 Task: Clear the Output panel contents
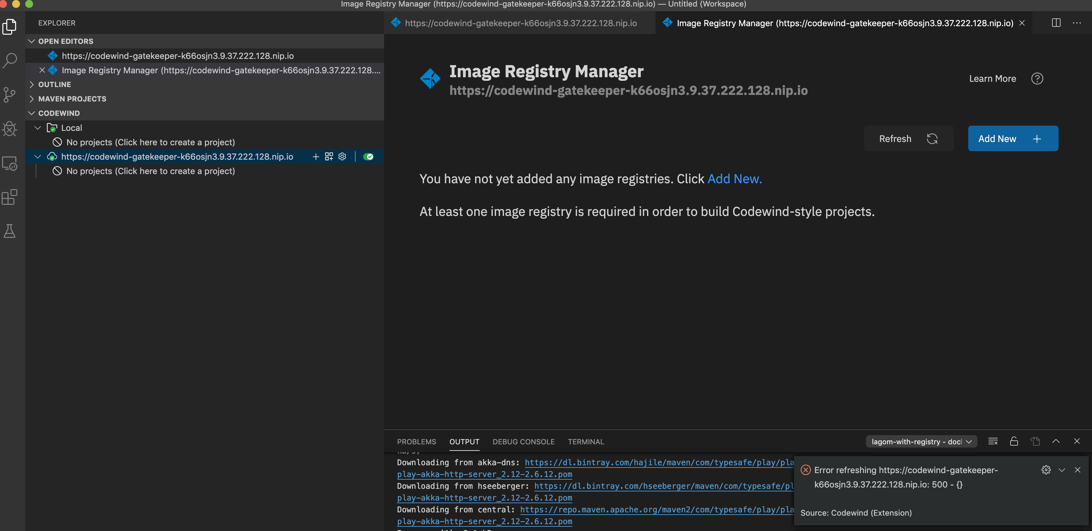click(x=992, y=441)
